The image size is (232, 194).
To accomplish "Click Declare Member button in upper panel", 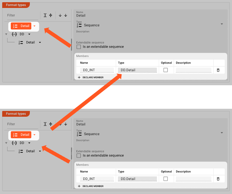I will click(90, 77).
